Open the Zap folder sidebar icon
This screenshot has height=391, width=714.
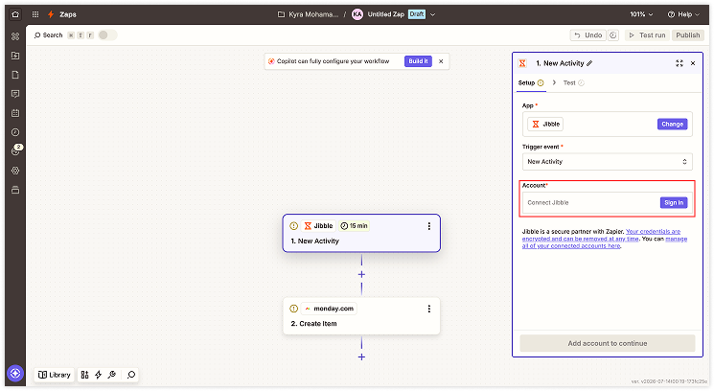coord(15,56)
